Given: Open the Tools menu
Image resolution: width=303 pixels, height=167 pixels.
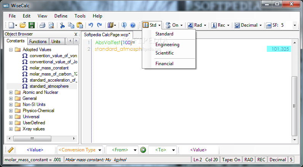Looking at the screenshot, I should [80, 16].
